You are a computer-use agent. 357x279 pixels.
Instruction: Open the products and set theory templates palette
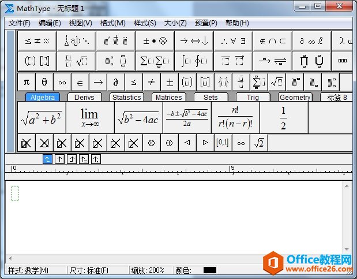311,61
